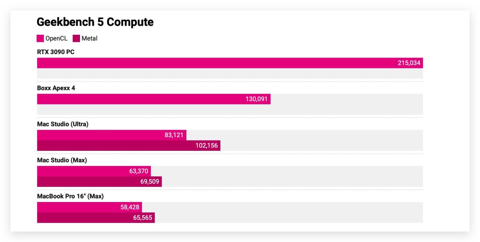Click the empty Metal row under Boxx Apexx 4

230,110
